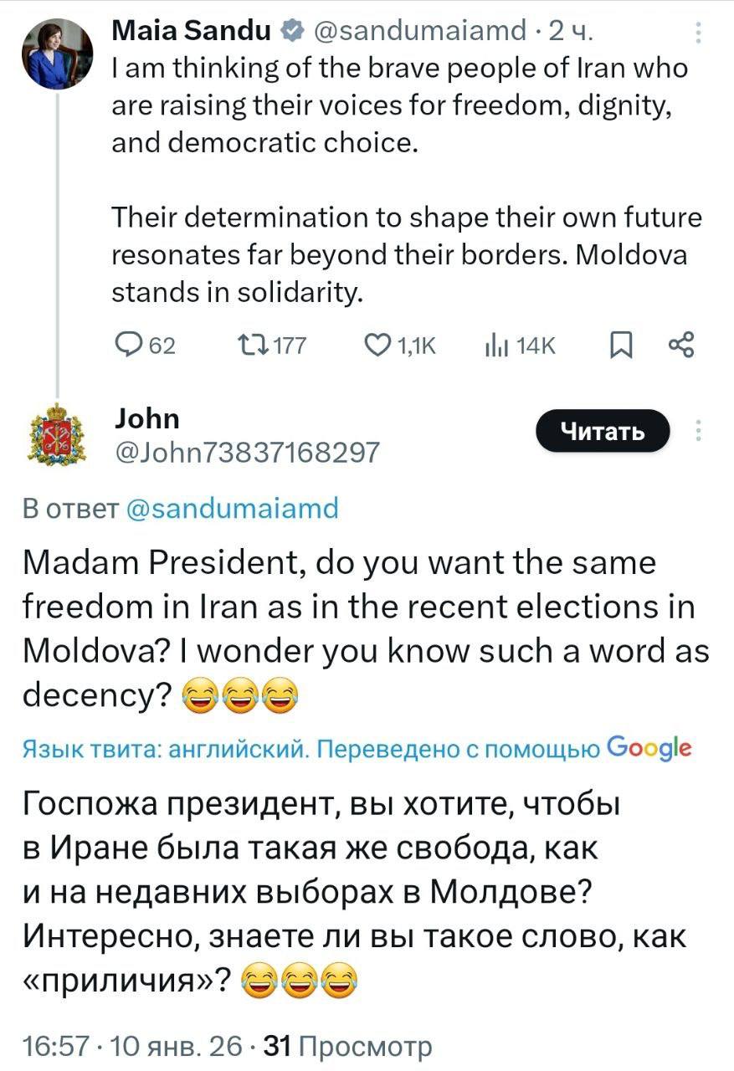Click the 31 Просмотр view count
This screenshot has height=1071, width=734.
[x=347, y=1046]
